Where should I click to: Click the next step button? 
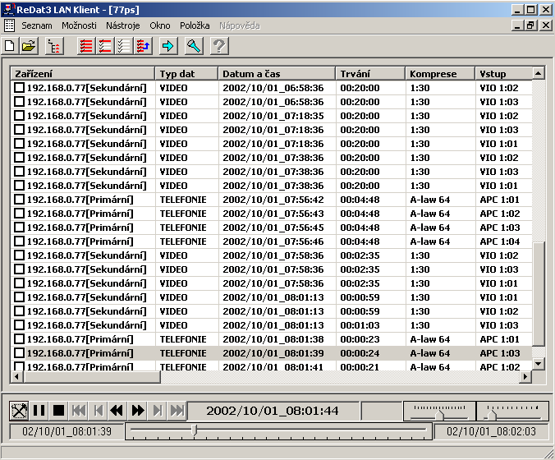pyautogui.click(x=158, y=411)
